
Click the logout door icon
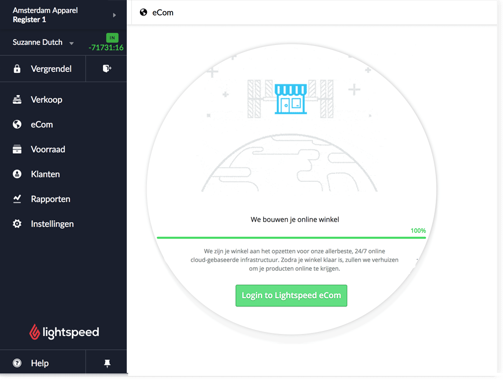pyautogui.click(x=107, y=68)
